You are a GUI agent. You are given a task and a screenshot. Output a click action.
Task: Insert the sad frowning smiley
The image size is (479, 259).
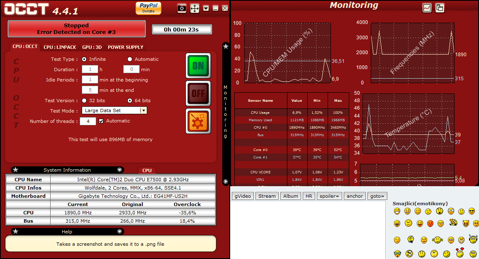tap(428, 211)
